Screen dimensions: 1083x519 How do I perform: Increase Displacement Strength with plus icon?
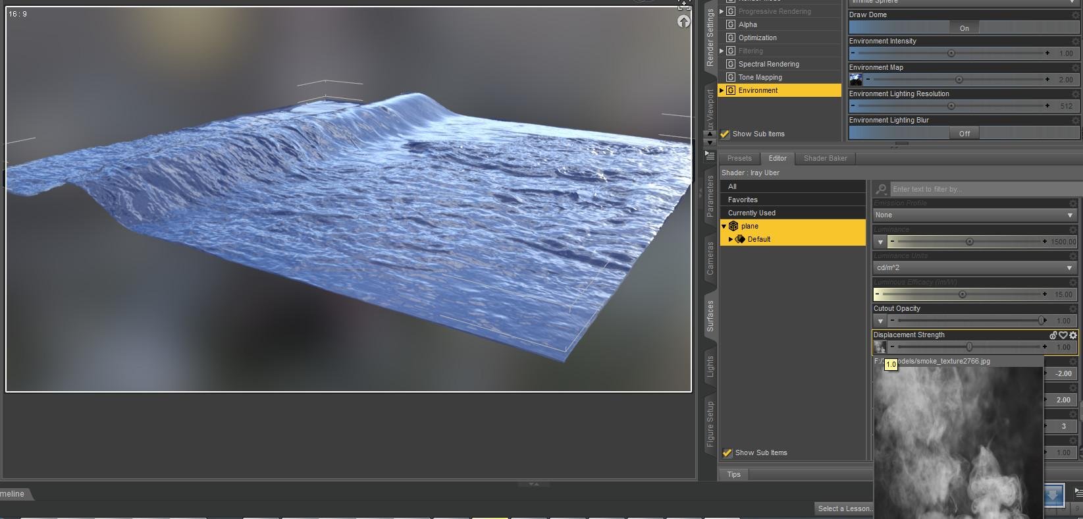[x=1045, y=347]
